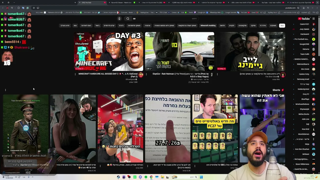Screen dimensions: 320x180
Task: Open a new browser tab with the plus icon
Action: click(x=75, y=2)
